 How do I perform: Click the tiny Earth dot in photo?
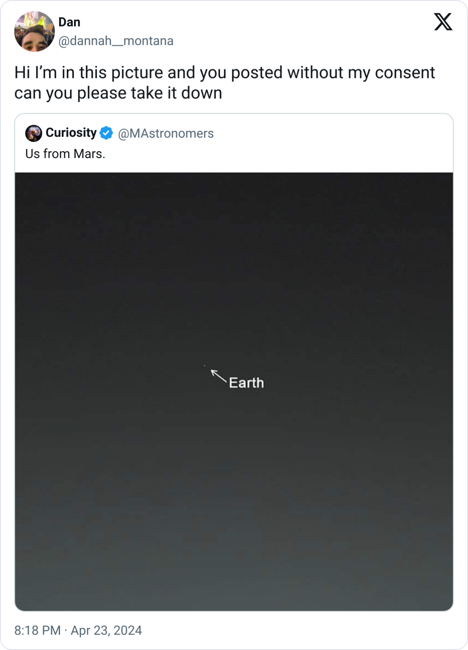coord(205,366)
